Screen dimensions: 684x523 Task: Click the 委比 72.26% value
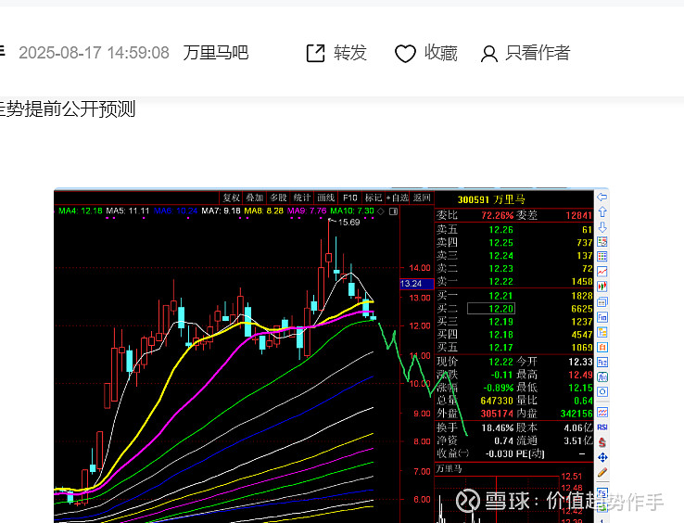click(498, 215)
